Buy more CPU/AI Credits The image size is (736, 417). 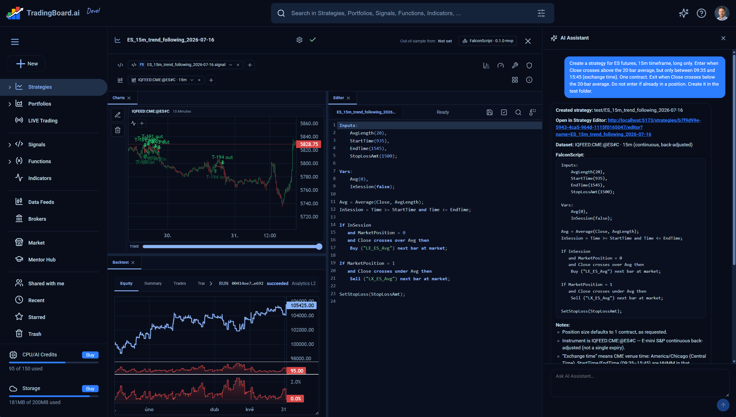(90, 355)
